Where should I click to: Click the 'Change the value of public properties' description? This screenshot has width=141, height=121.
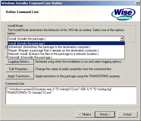click(x=74, y=69)
